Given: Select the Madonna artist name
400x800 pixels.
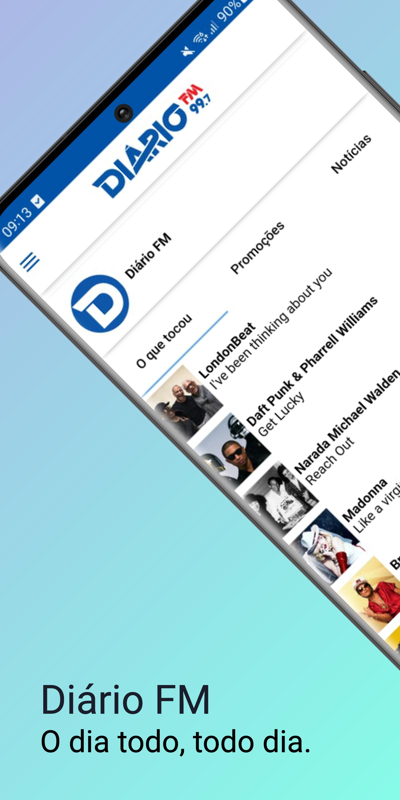Looking at the screenshot, I should pos(365,500).
